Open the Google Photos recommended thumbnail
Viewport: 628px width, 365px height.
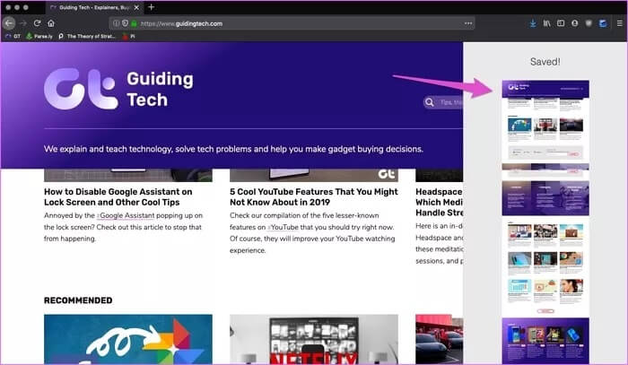tap(128, 339)
